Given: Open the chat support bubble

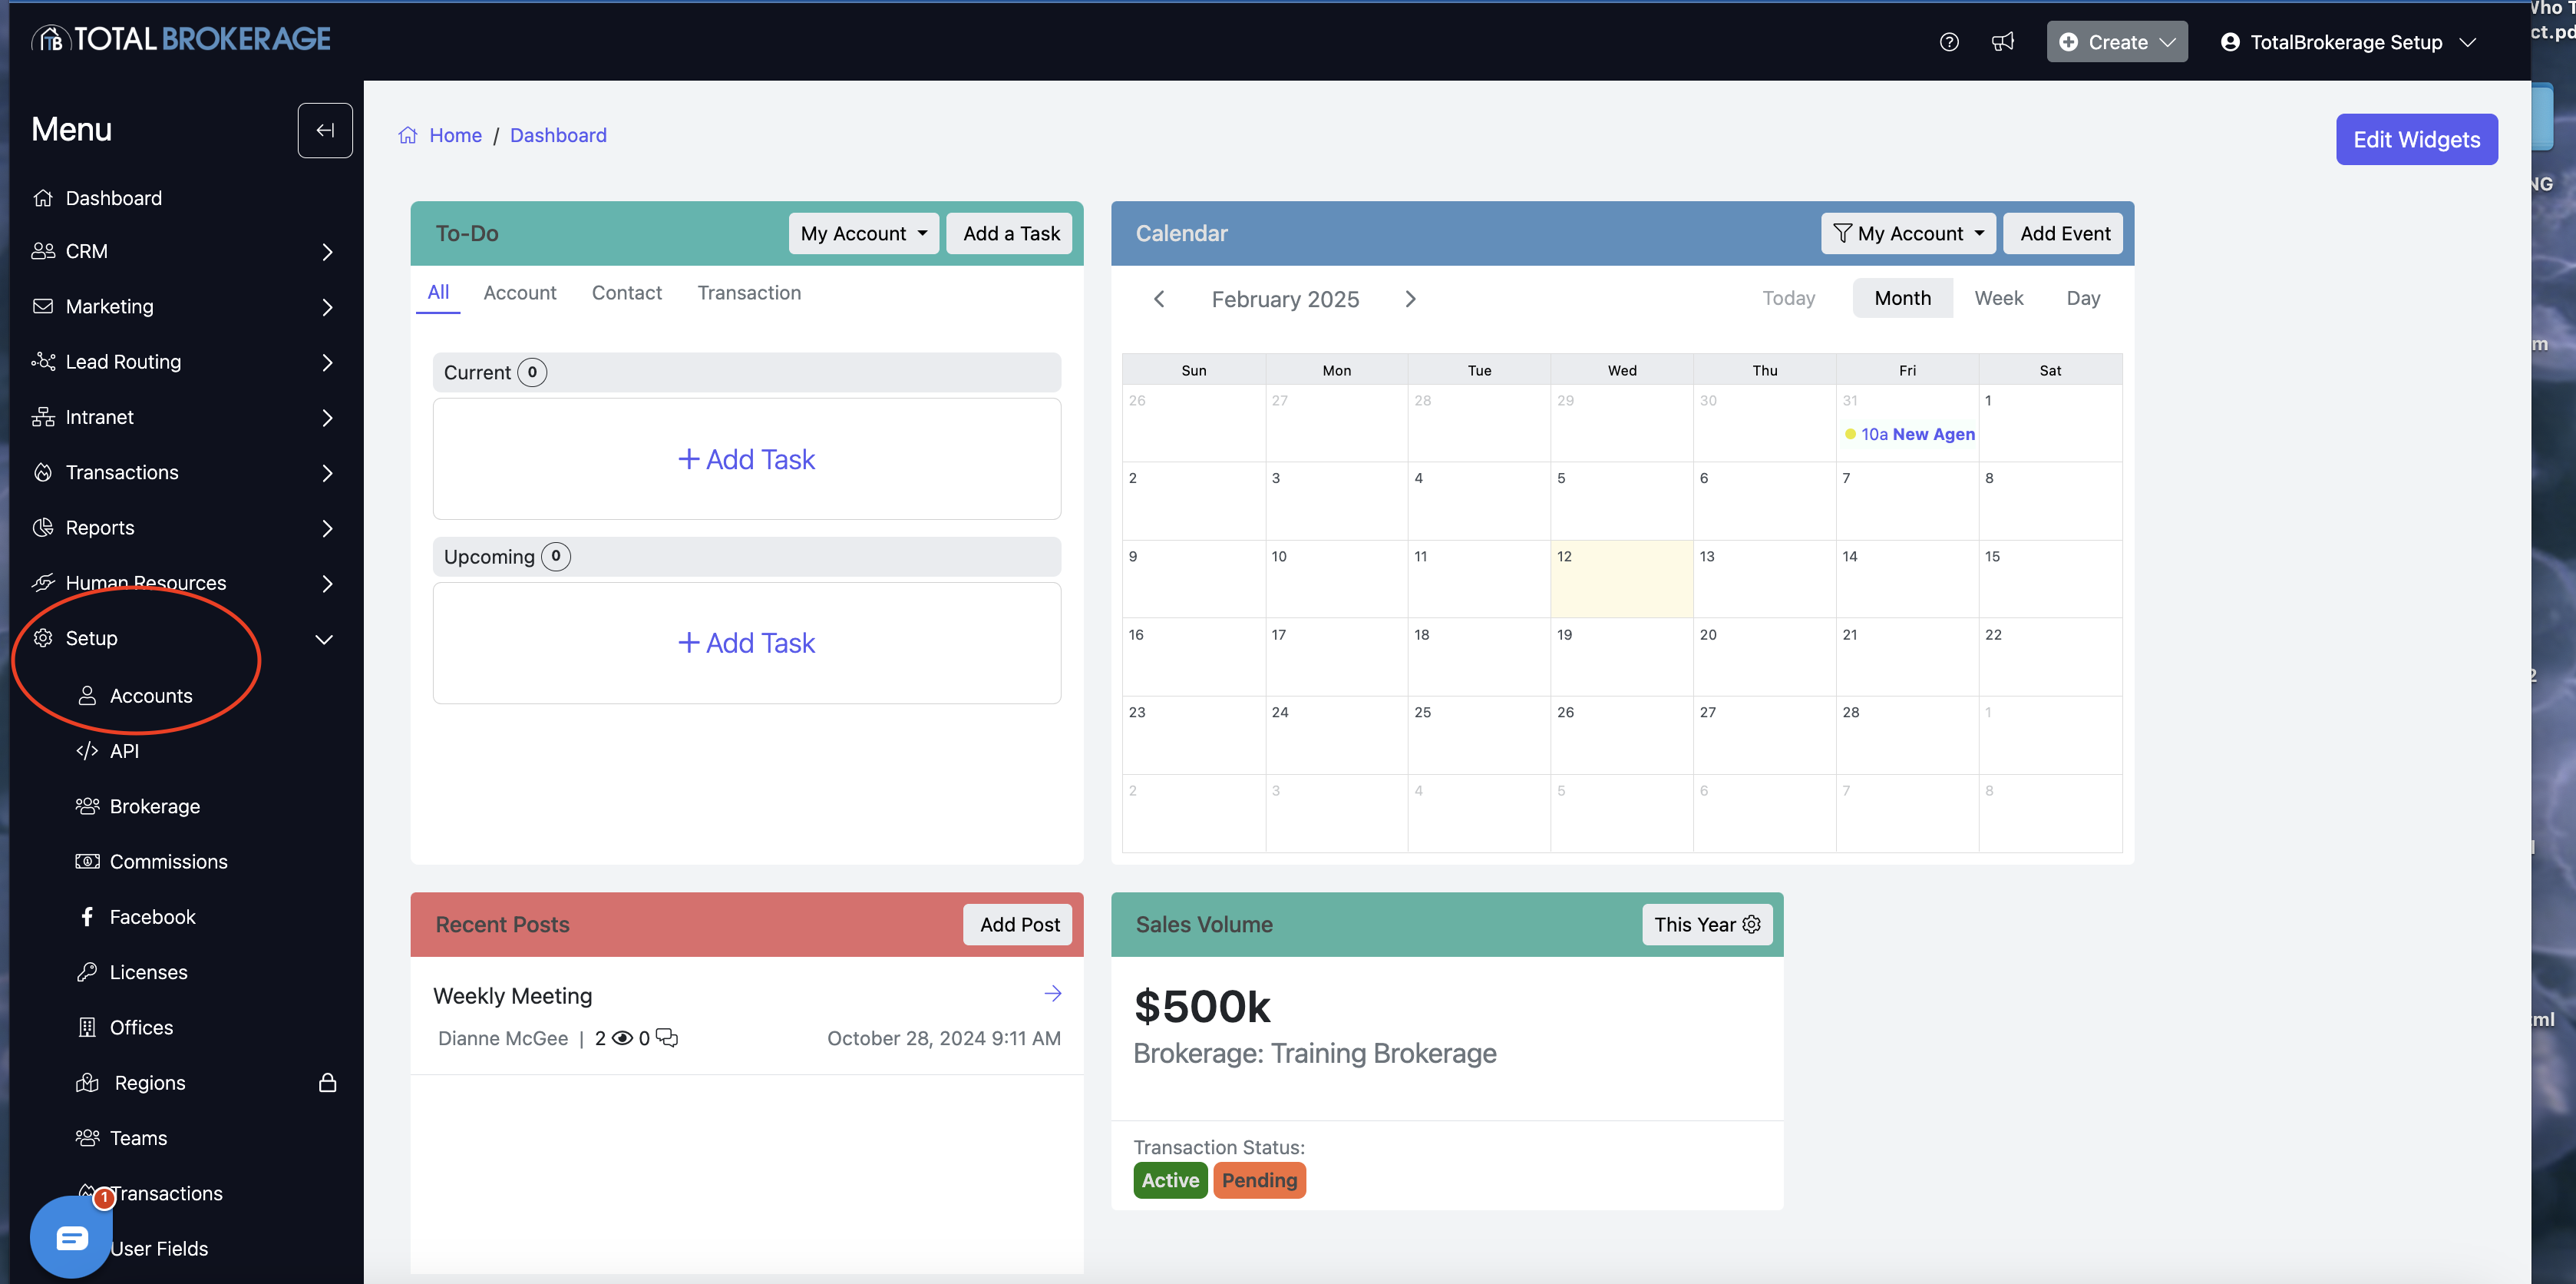Looking at the screenshot, I should [x=71, y=1237].
